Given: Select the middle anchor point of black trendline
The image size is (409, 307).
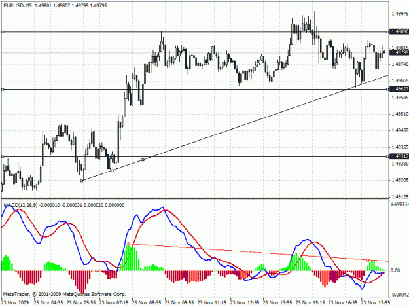Looking at the screenshot, I should point(113,171).
